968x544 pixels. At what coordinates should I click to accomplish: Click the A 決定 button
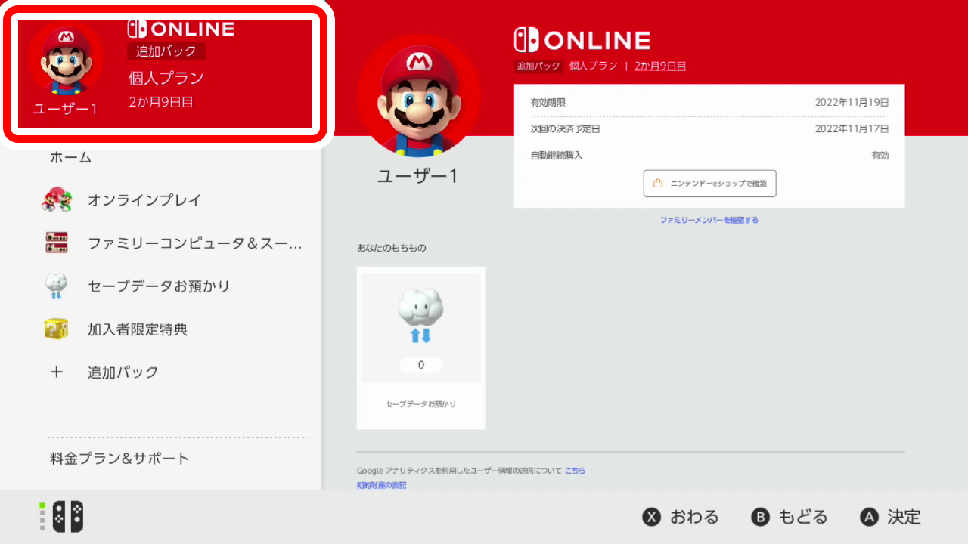[891, 517]
